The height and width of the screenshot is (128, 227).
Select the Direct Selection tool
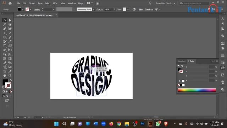pyautogui.click(x=10, y=20)
